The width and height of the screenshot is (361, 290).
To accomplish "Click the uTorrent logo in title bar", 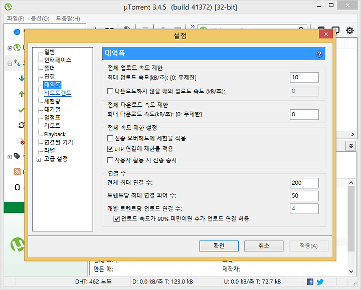I will point(9,7).
